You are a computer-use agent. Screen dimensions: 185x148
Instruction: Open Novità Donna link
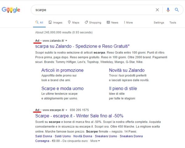point(83,136)
